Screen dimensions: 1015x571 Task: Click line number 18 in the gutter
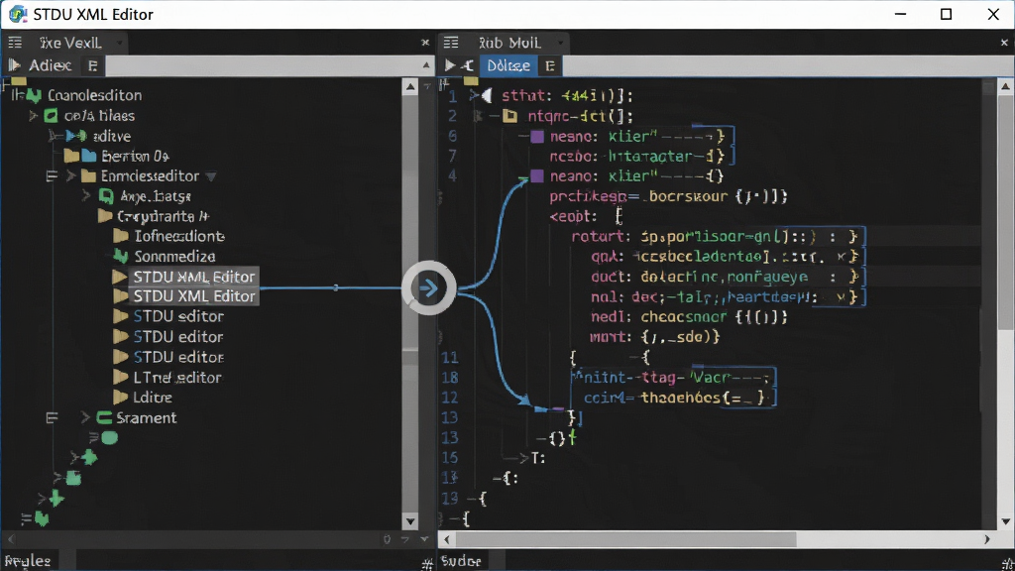(450, 378)
